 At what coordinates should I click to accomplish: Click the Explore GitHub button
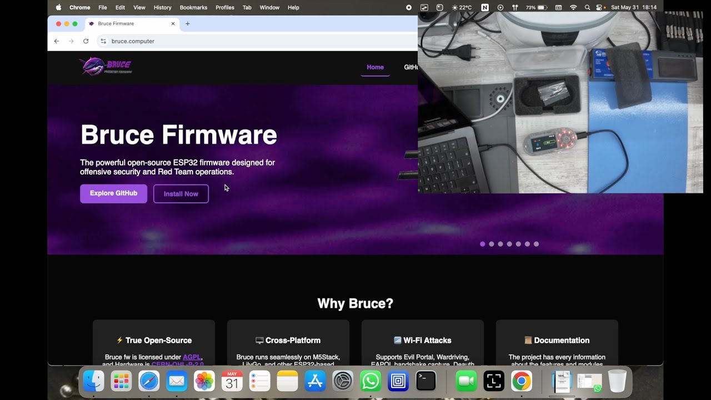pos(113,193)
